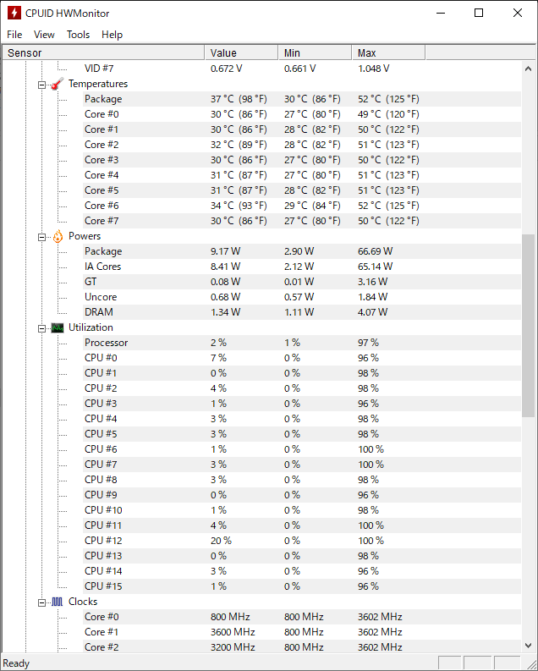538x671 pixels.
Task: Select the Package temperature row
Action: [102, 99]
